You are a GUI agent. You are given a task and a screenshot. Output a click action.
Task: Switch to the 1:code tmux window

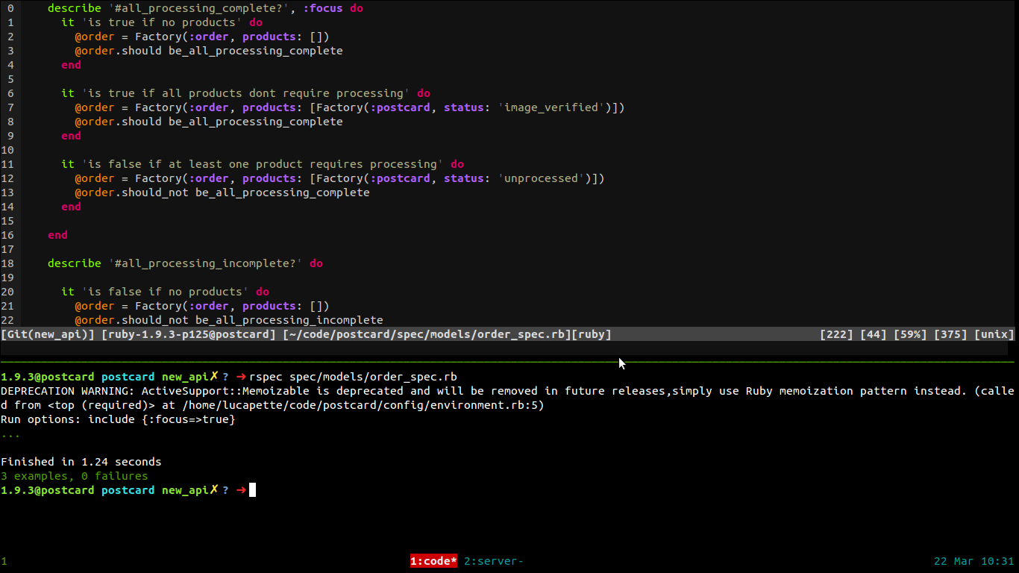pyautogui.click(x=433, y=561)
